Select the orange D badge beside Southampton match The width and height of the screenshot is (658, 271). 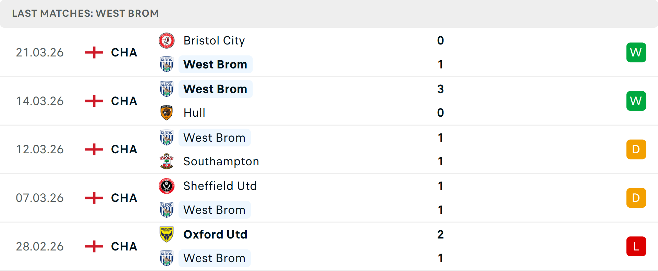pyautogui.click(x=636, y=149)
